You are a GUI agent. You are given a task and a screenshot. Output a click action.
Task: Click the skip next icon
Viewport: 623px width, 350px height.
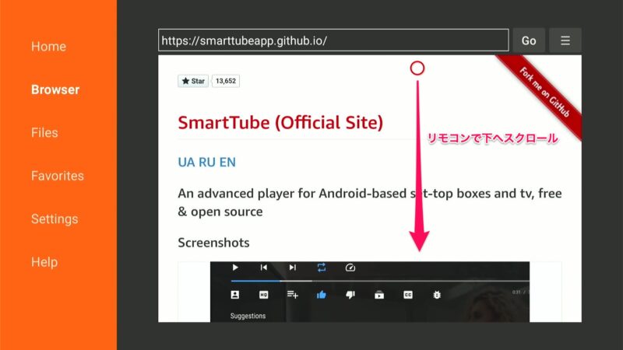point(293,268)
